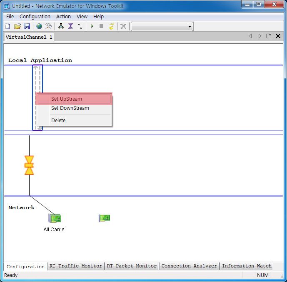The image size is (287, 282).
Task: Click the application icon in title bar
Action: tap(7, 6)
